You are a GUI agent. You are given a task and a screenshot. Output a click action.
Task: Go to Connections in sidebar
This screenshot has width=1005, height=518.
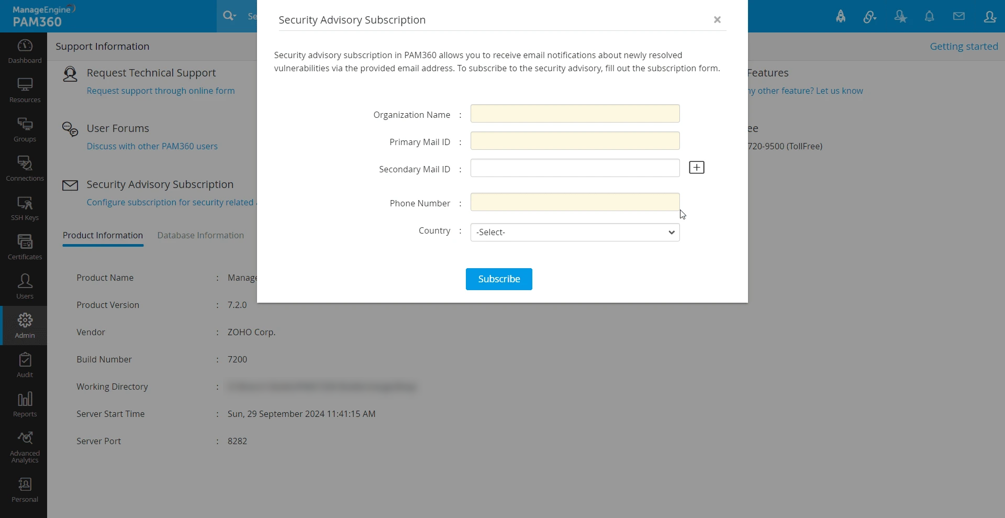pos(25,169)
